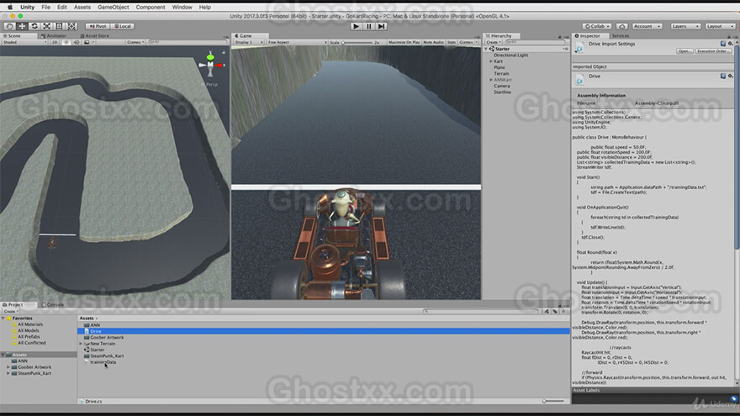Image resolution: width=740 pixels, height=416 pixels.
Task: Expand New Terrain asset
Action: [81, 344]
